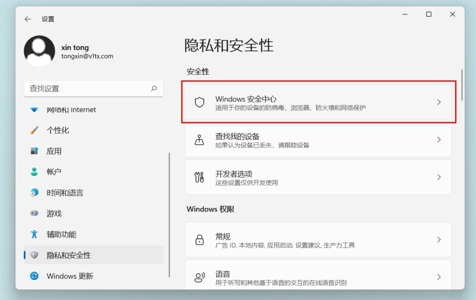The height and width of the screenshot is (300, 476).
Task: Open Windows 更新 page
Action: [93, 276]
